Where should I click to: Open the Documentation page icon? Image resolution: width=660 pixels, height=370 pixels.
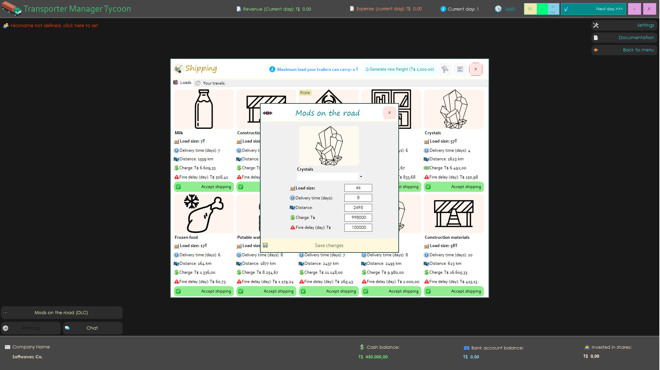point(596,37)
